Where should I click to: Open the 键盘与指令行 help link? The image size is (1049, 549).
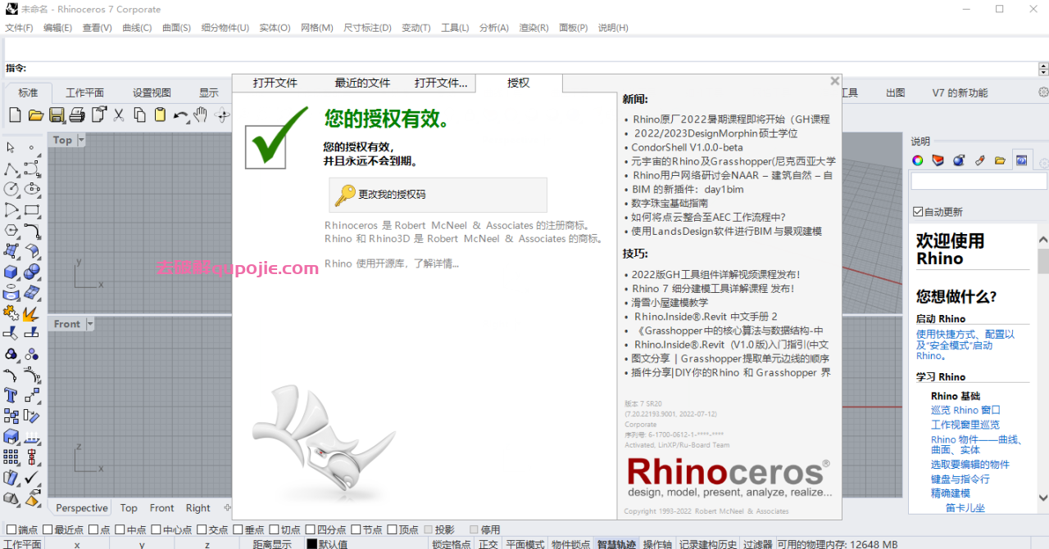pyautogui.click(x=960, y=479)
